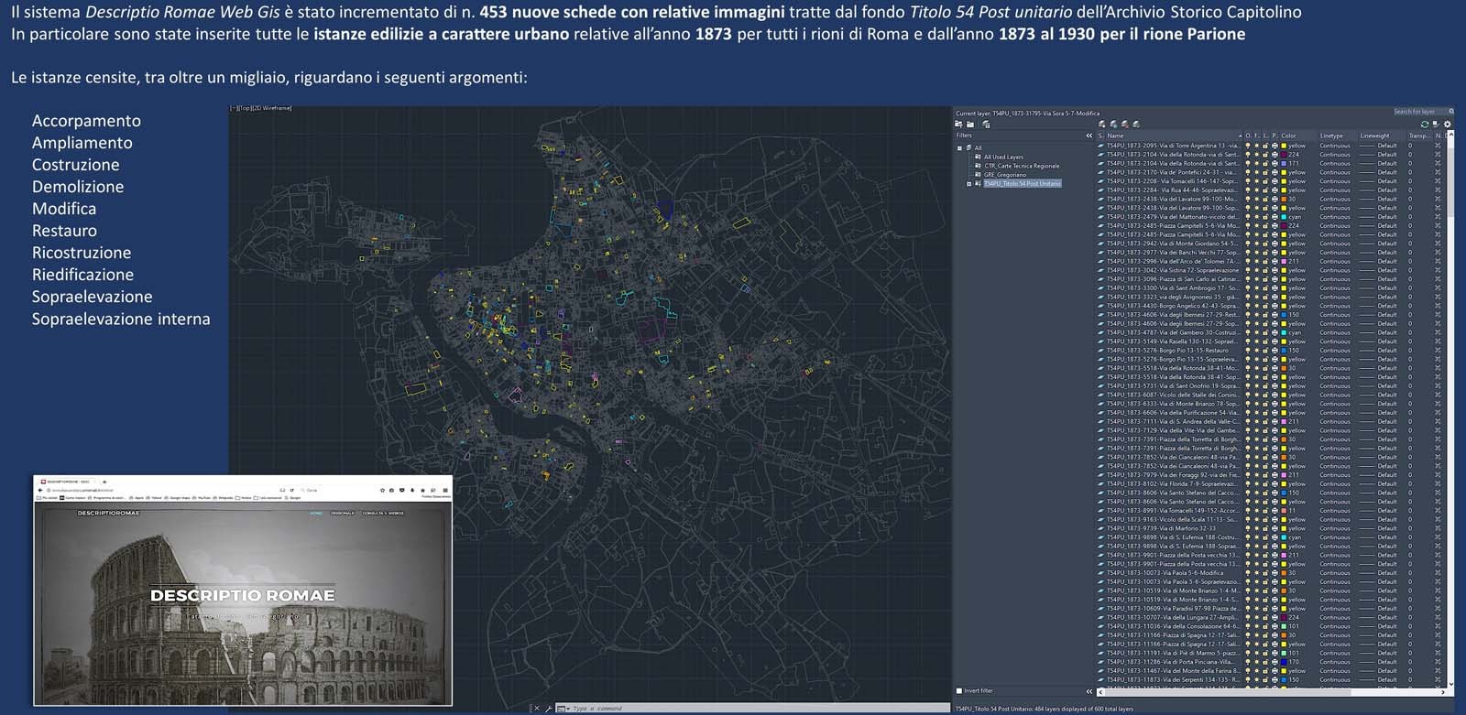
Task: Toggle lock on Via Tomacelli 146-147 layer
Action: point(1265,181)
